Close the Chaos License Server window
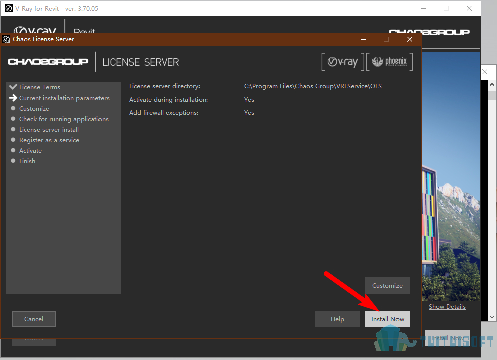The image size is (497, 360). tap(410, 39)
